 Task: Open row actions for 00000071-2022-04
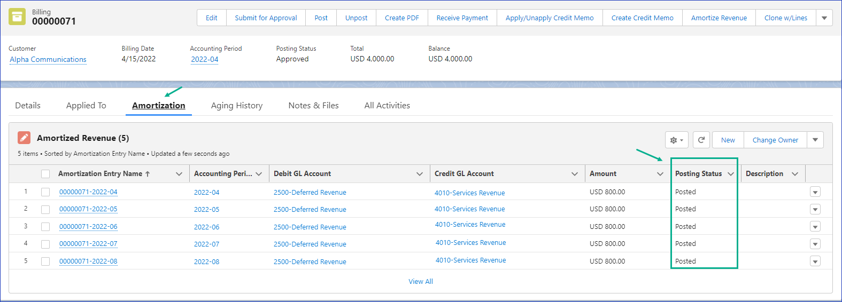815,192
